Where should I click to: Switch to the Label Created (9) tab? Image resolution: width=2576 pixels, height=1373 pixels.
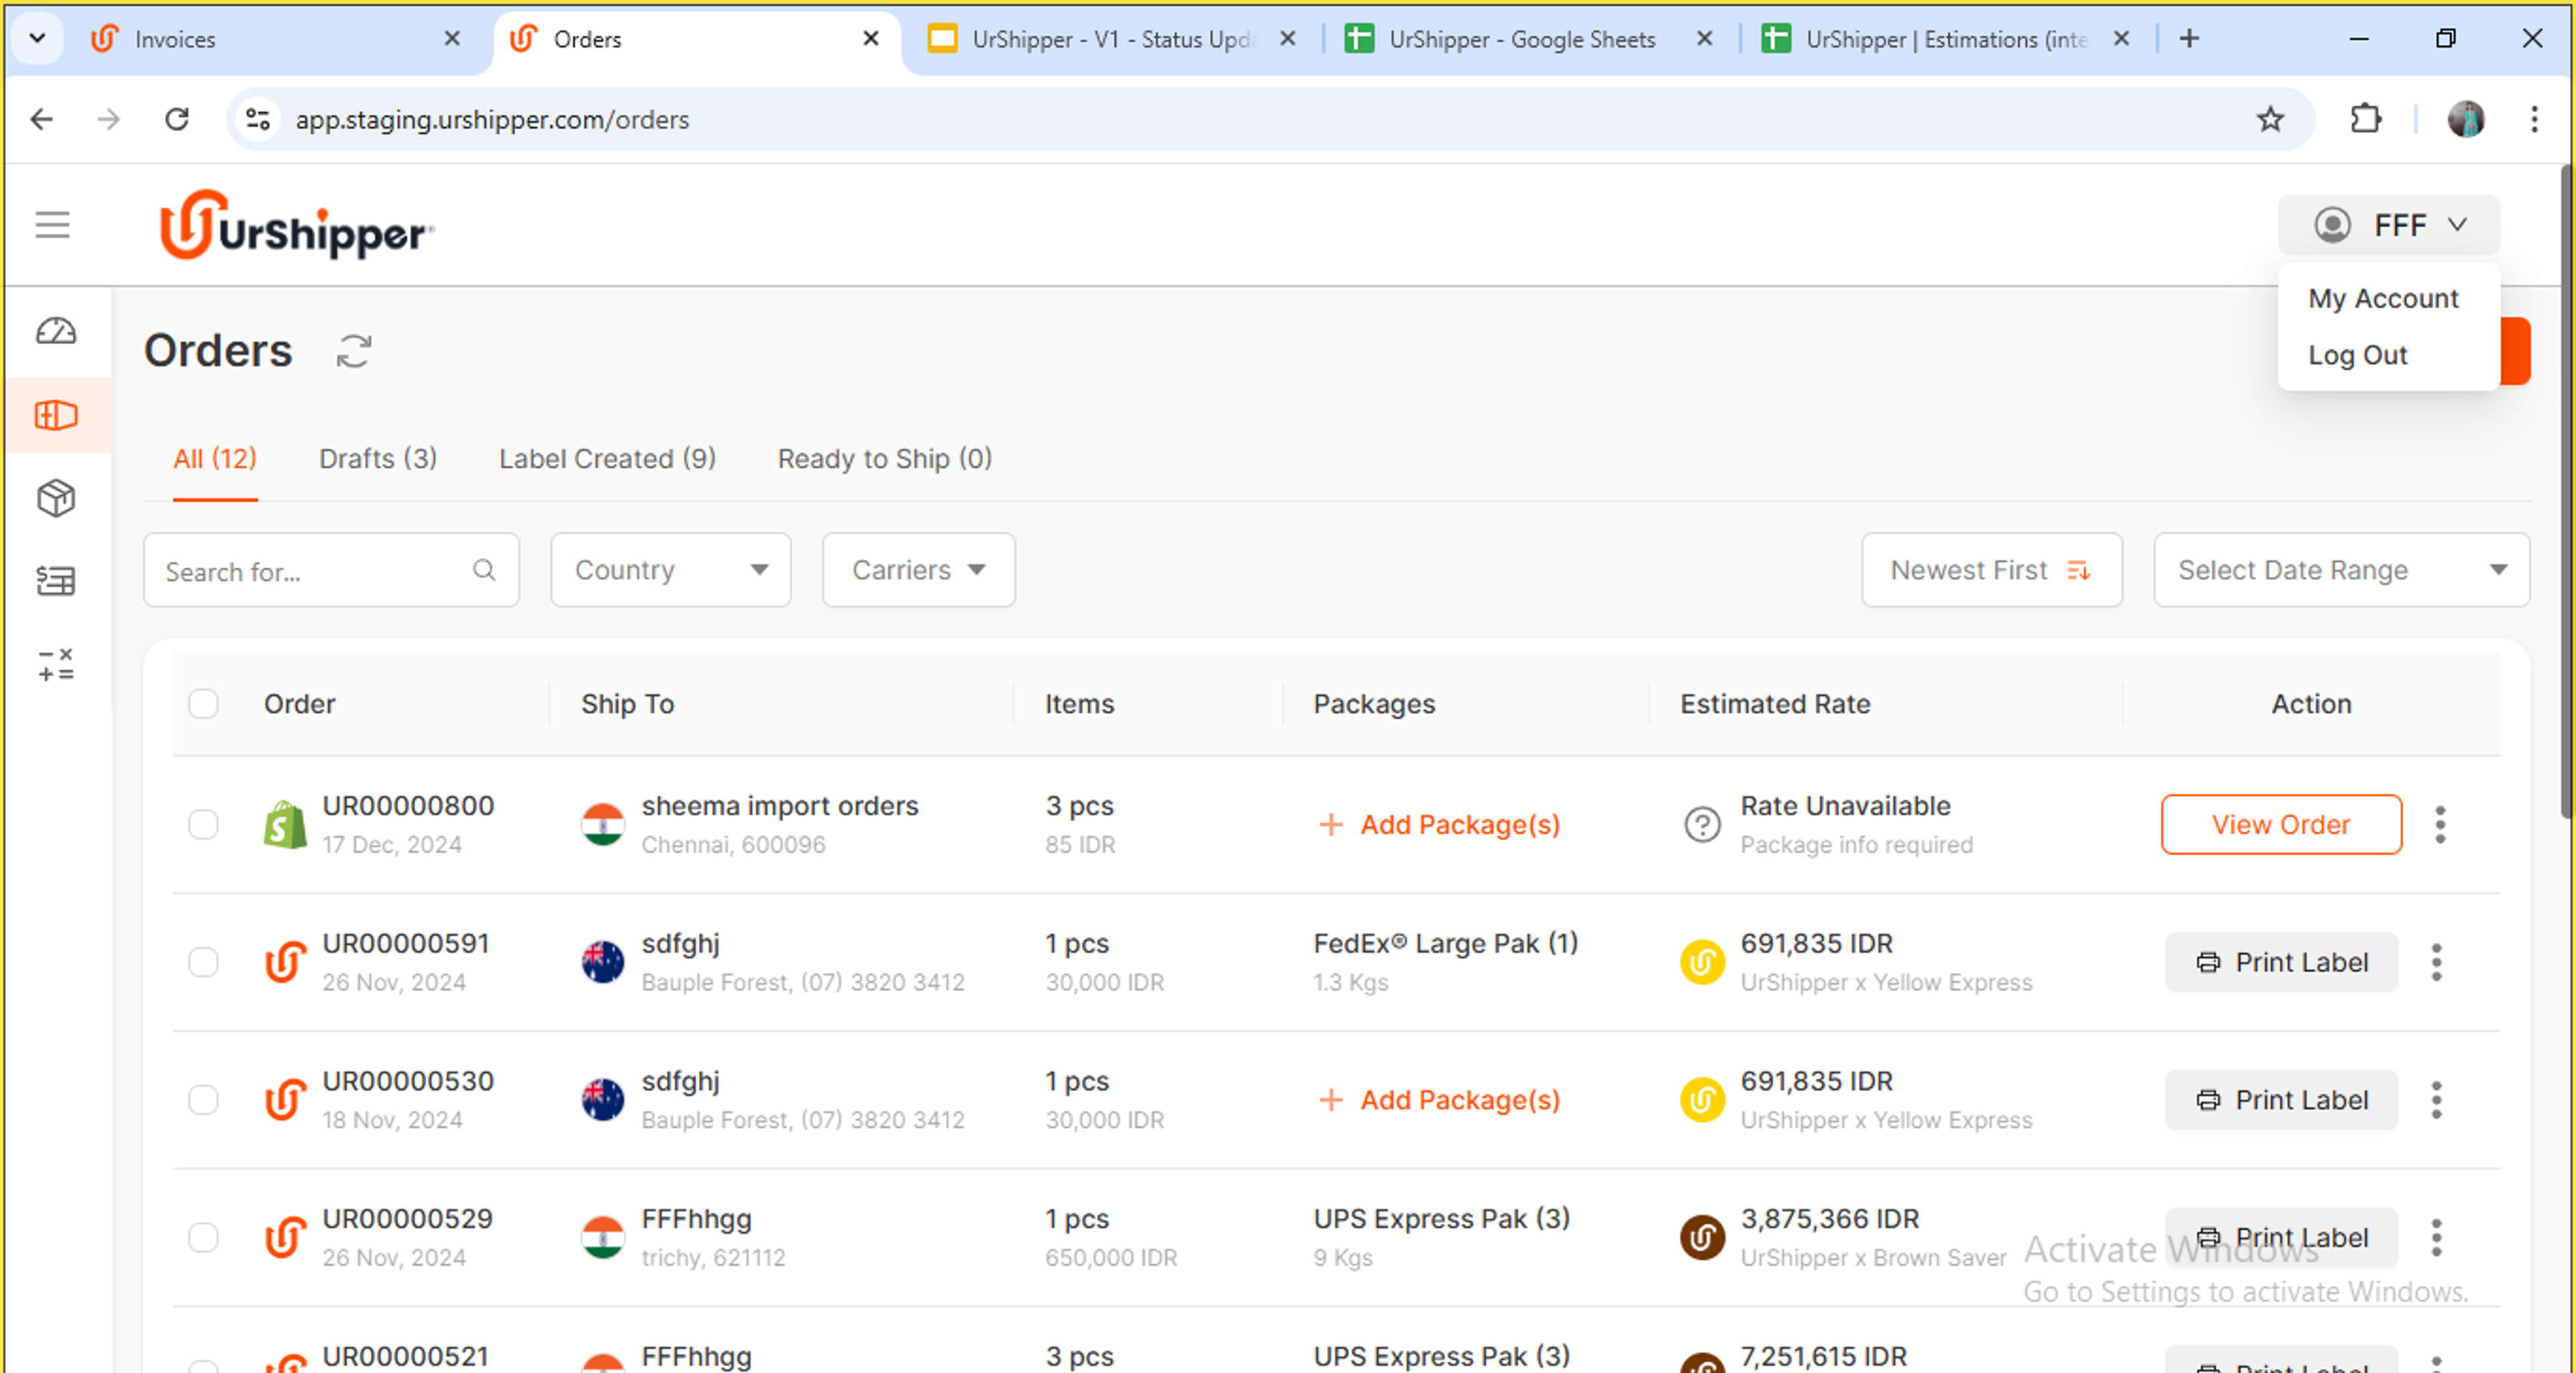(607, 459)
